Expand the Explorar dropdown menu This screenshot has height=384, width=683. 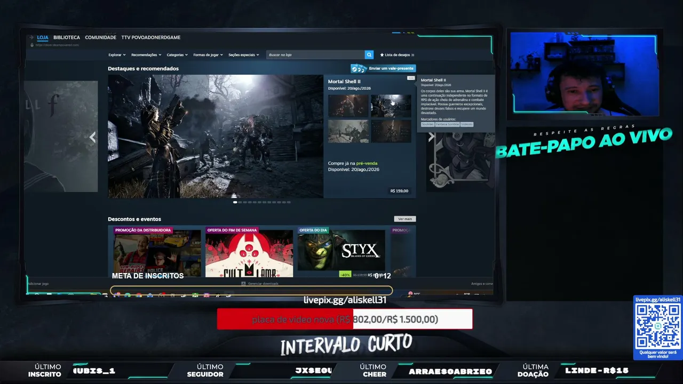pyautogui.click(x=117, y=55)
